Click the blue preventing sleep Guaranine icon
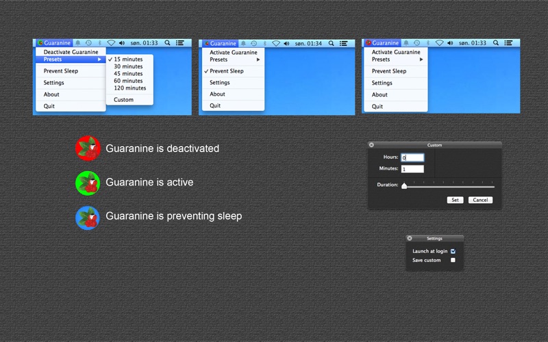 88,218
